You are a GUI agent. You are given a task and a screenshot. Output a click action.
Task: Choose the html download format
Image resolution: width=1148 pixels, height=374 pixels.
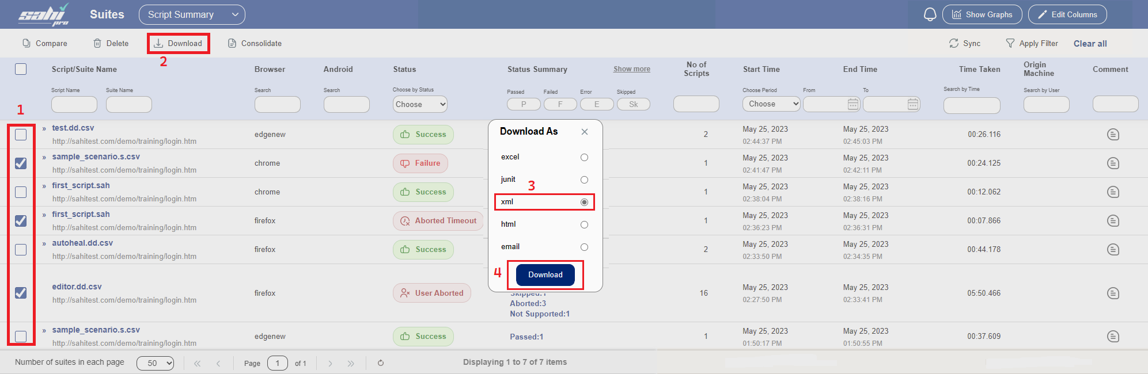click(x=584, y=225)
